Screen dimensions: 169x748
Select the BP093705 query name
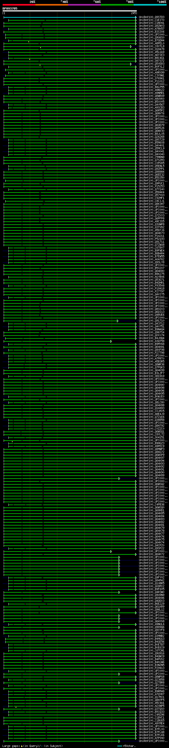[x=10, y=8]
